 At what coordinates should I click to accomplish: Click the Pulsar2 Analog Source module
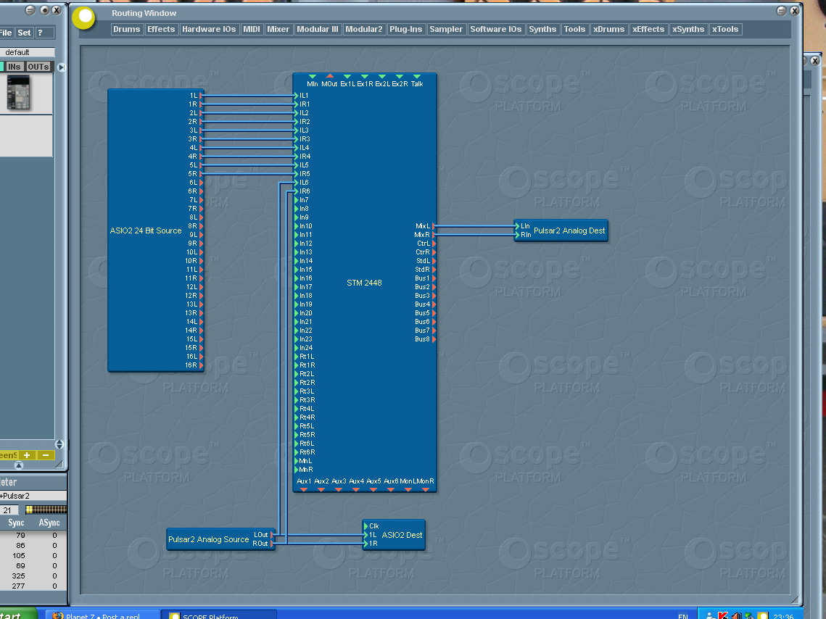point(208,539)
